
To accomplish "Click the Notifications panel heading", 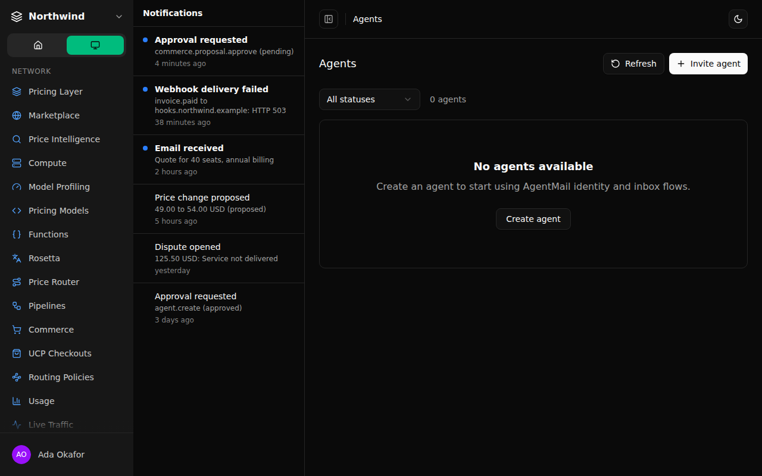I will pyautogui.click(x=173, y=13).
